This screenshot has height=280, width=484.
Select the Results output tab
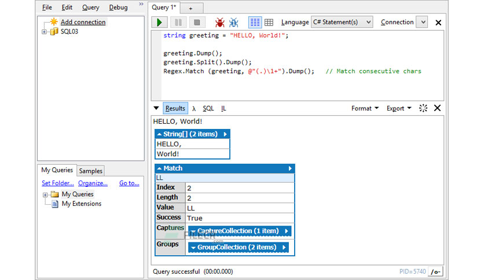(175, 108)
